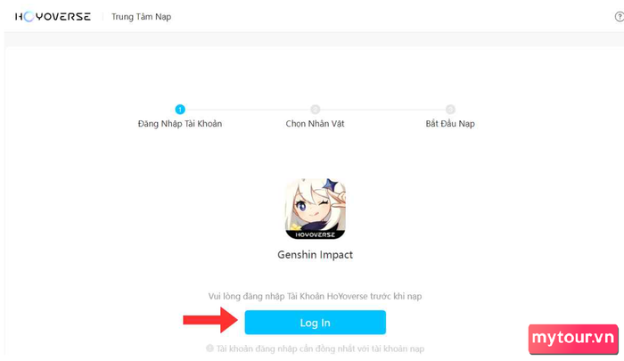Image resolution: width=624 pixels, height=361 pixels.
Task: Go to Bắt Đầu Nạp step
Action: (x=450, y=124)
